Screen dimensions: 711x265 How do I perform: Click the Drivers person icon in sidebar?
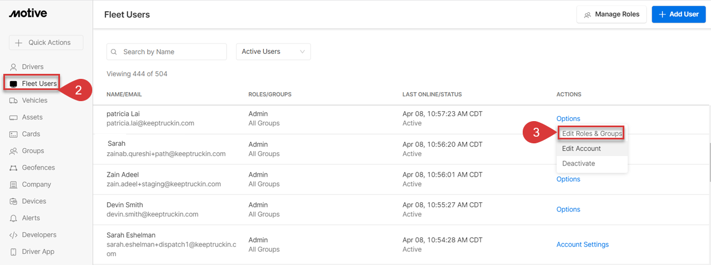click(x=14, y=67)
